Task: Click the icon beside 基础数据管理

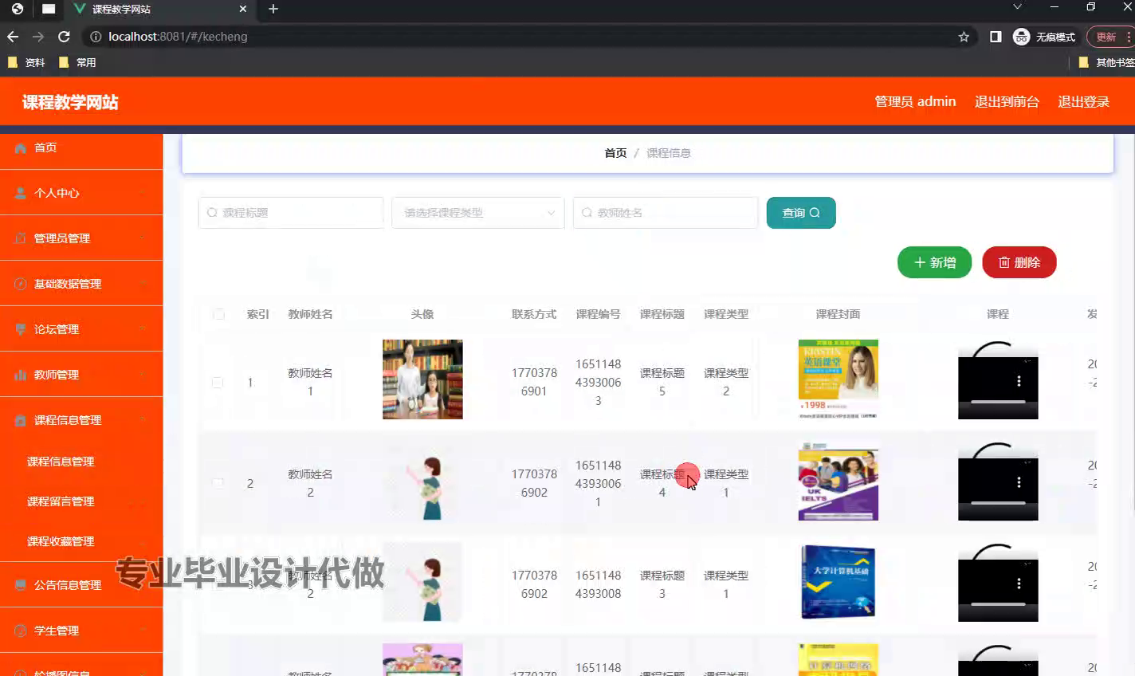Action: point(21,284)
